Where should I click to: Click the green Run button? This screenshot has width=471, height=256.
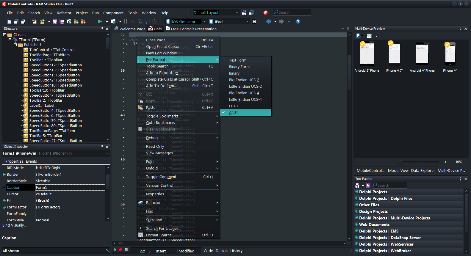tap(100, 21)
